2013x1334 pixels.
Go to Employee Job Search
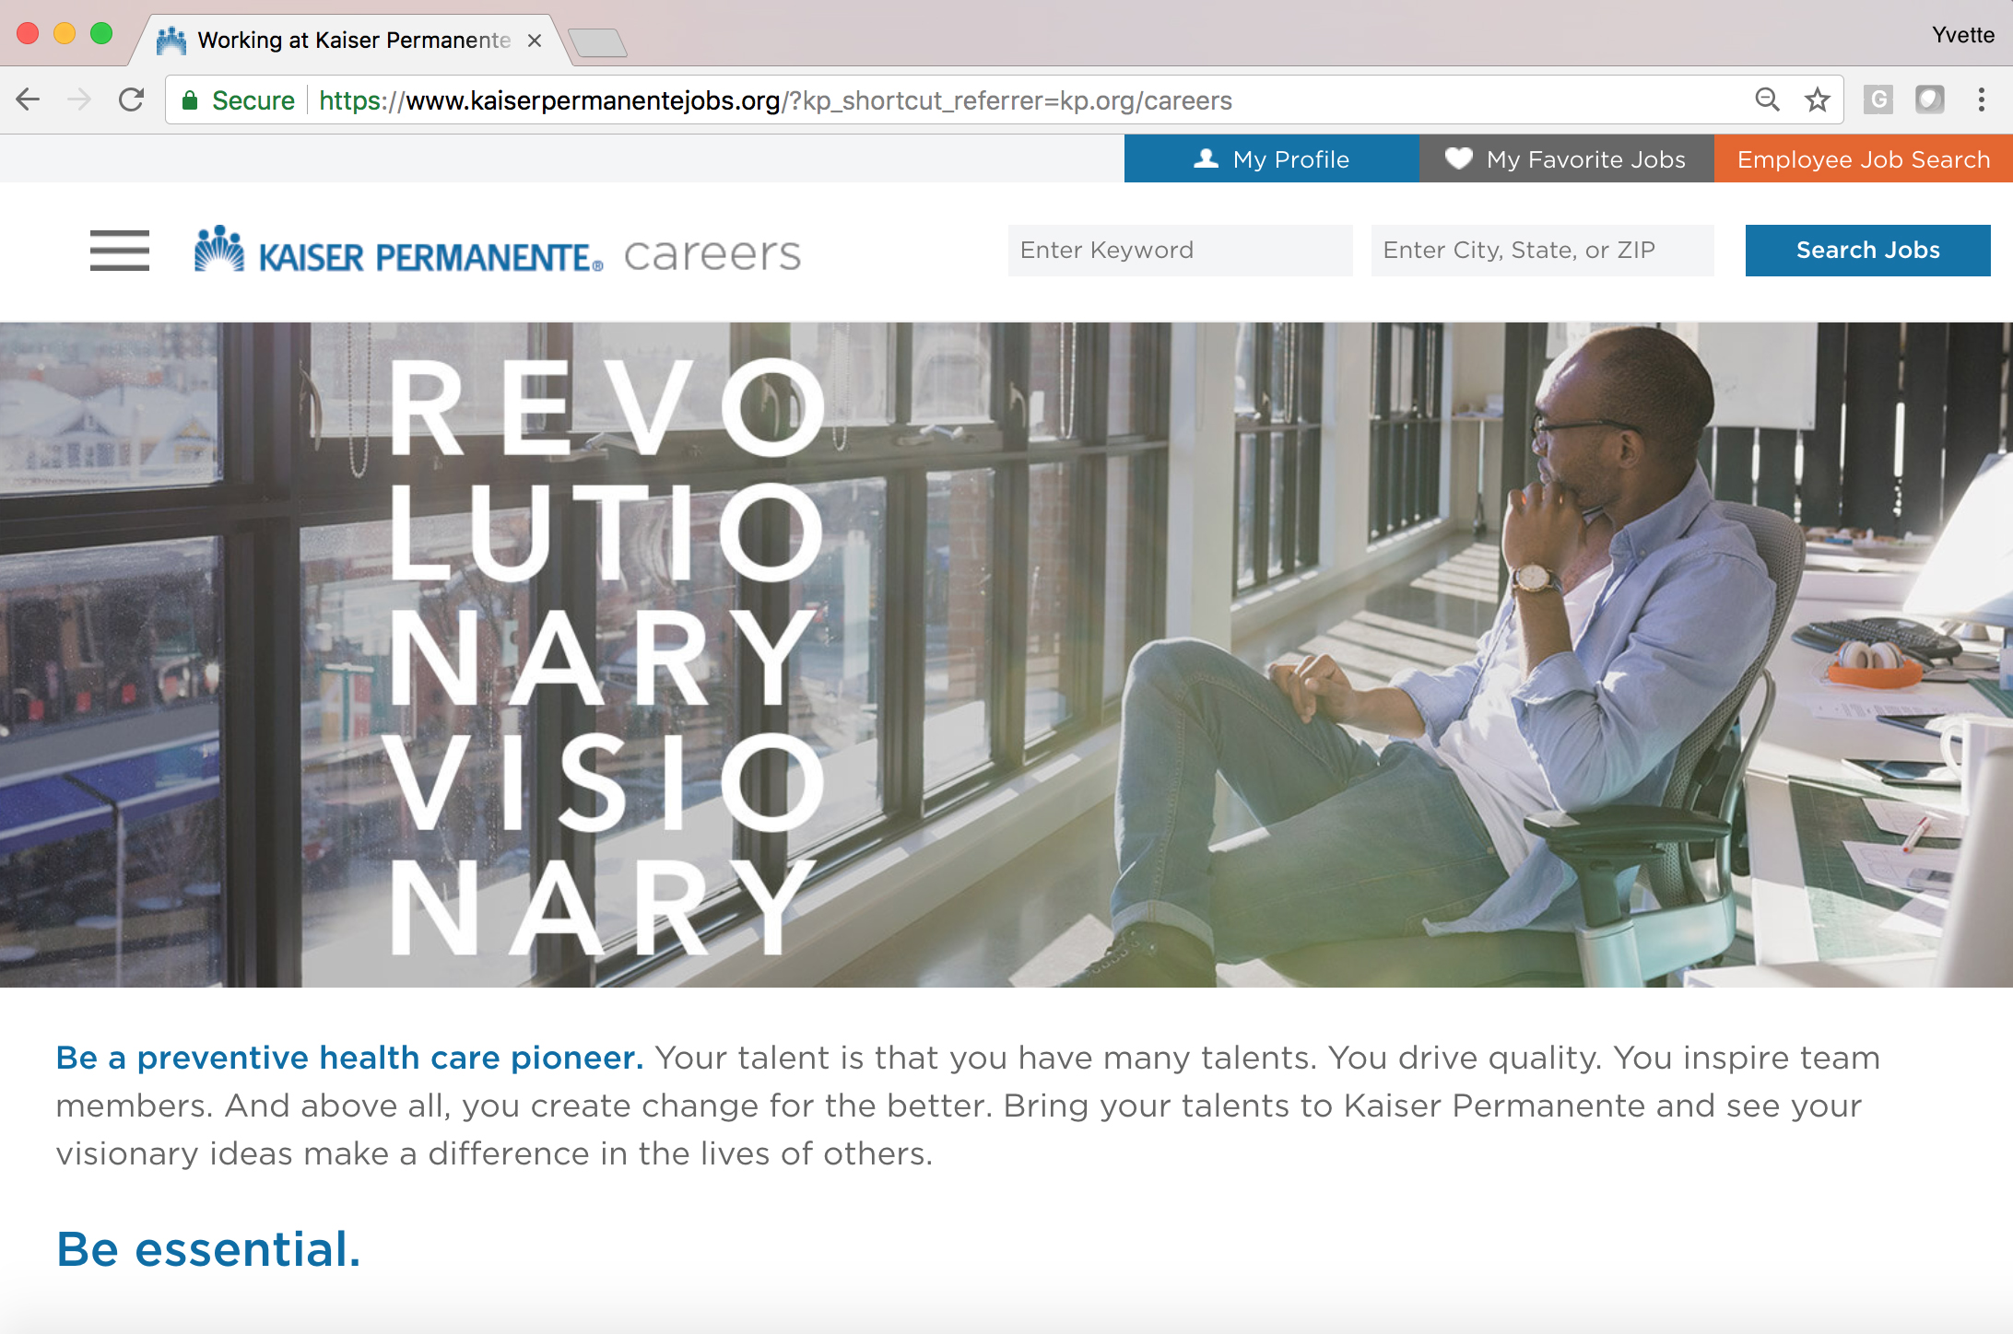(1864, 158)
